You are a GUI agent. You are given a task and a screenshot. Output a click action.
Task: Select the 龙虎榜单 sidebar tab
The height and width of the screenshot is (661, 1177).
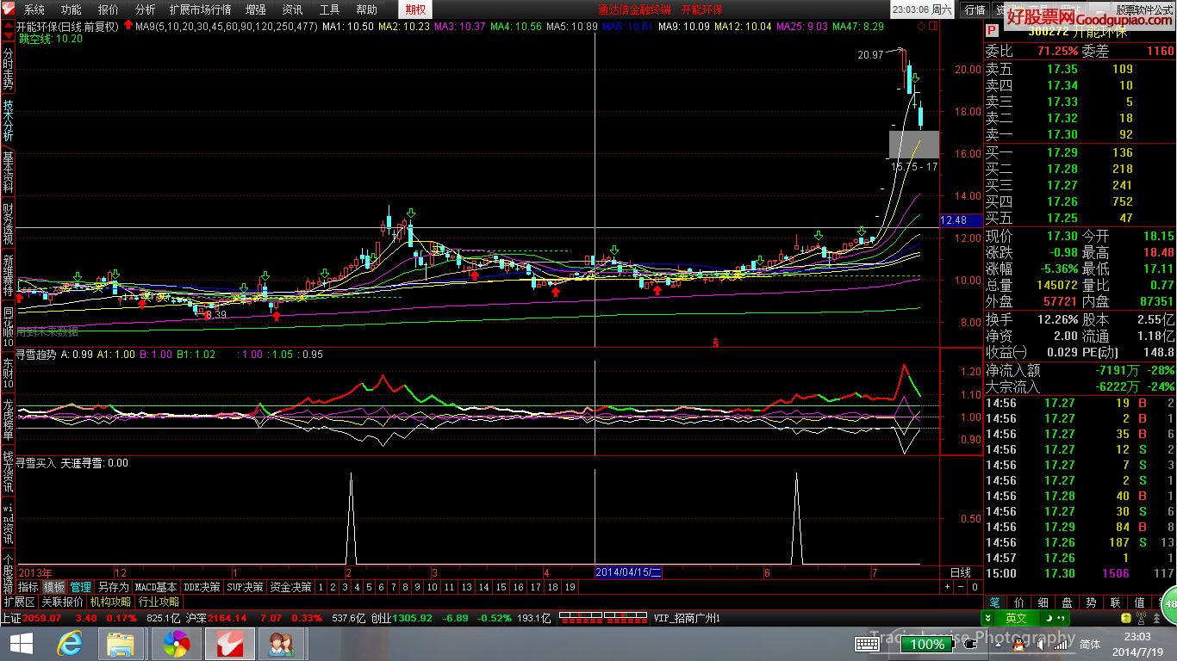coord(8,420)
